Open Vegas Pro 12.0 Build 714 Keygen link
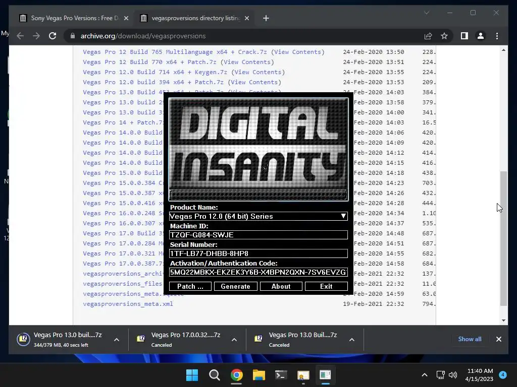The image size is (517, 387). 155,72
